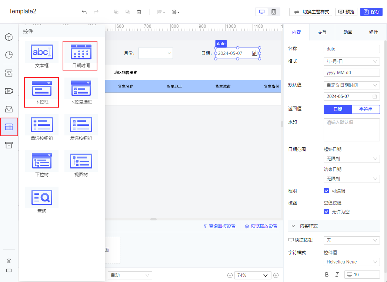Click the 水印 watermark text area
Screen dimensions: 387x282
pos(352,130)
